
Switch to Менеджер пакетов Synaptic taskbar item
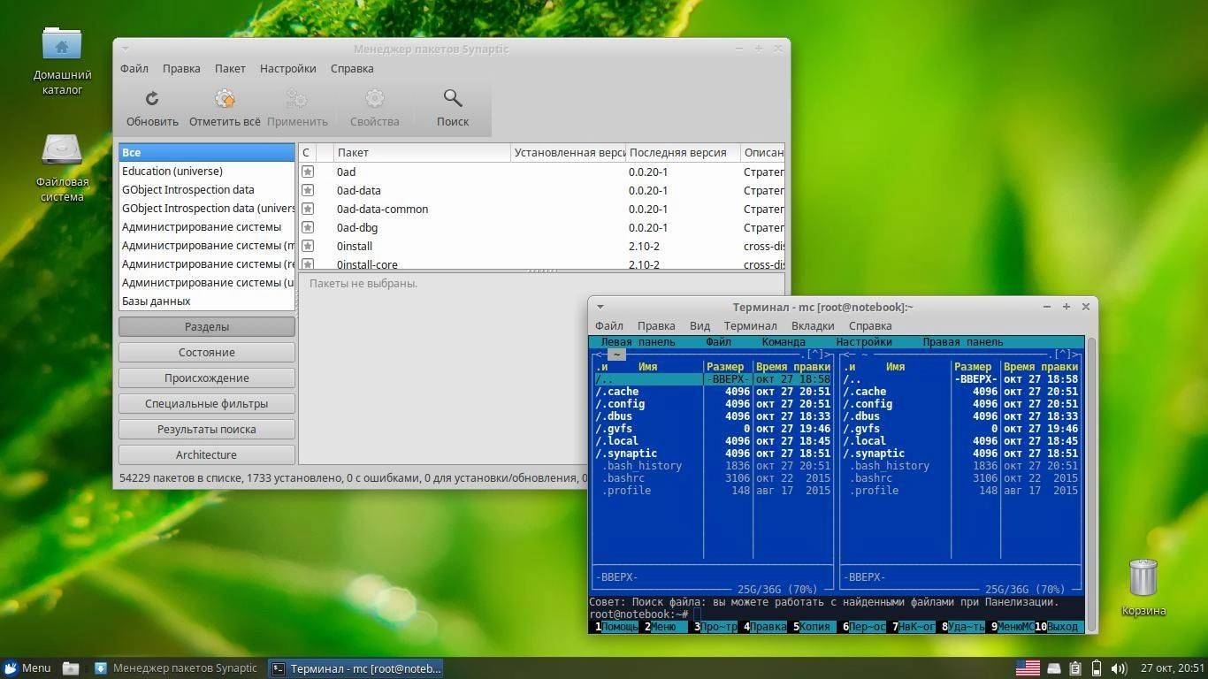pos(176,668)
